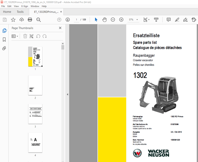Click the read mode keyboard icon
Image resolution: width=198 pixels, height=162 pixels.
pos(156,20)
